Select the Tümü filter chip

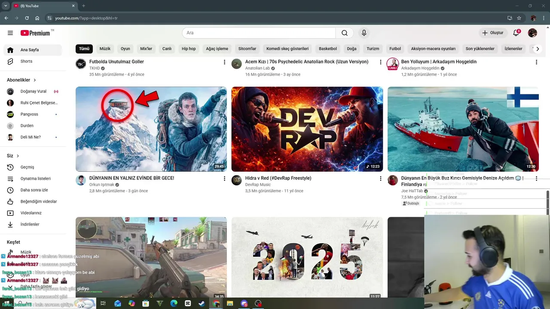(84, 48)
